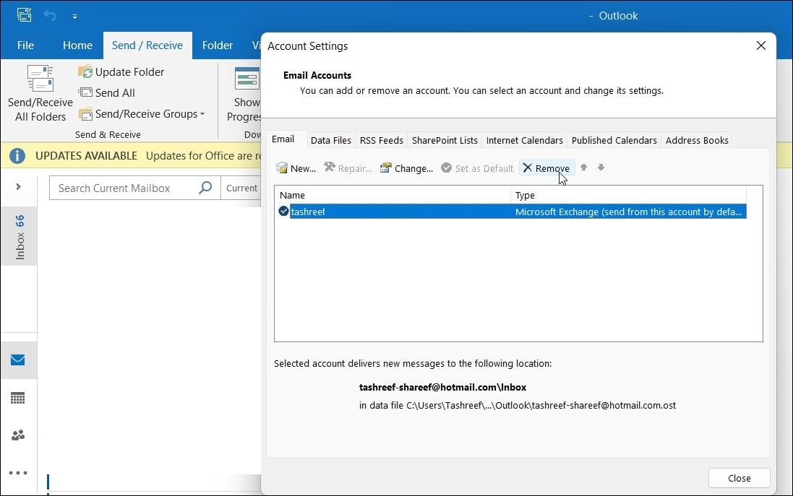Image resolution: width=793 pixels, height=496 pixels.
Task: Click Change... to edit account settings
Action: pos(406,168)
